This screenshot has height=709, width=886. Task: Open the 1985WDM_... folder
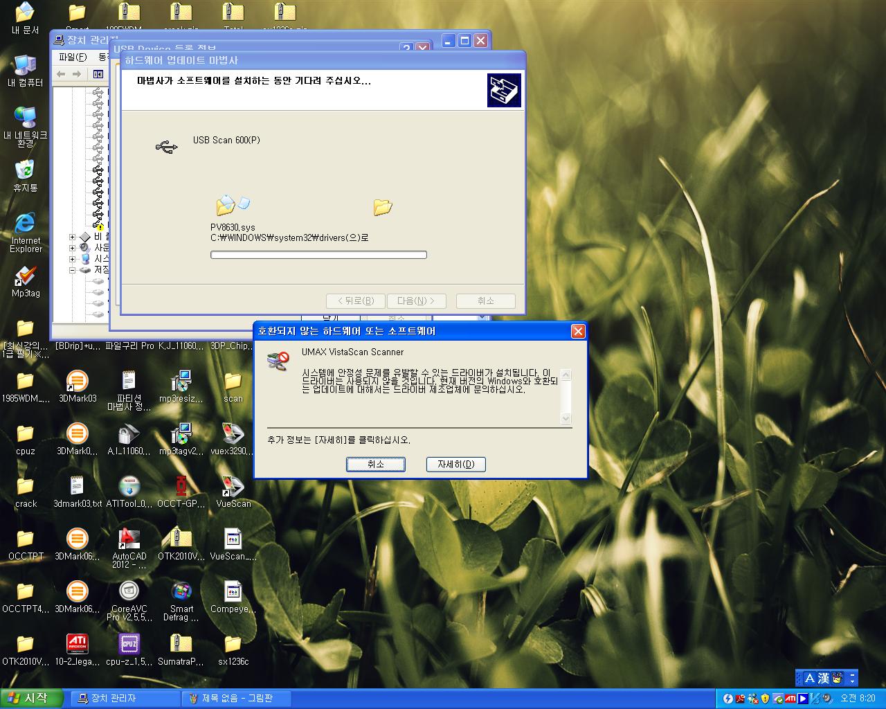(26, 386)
